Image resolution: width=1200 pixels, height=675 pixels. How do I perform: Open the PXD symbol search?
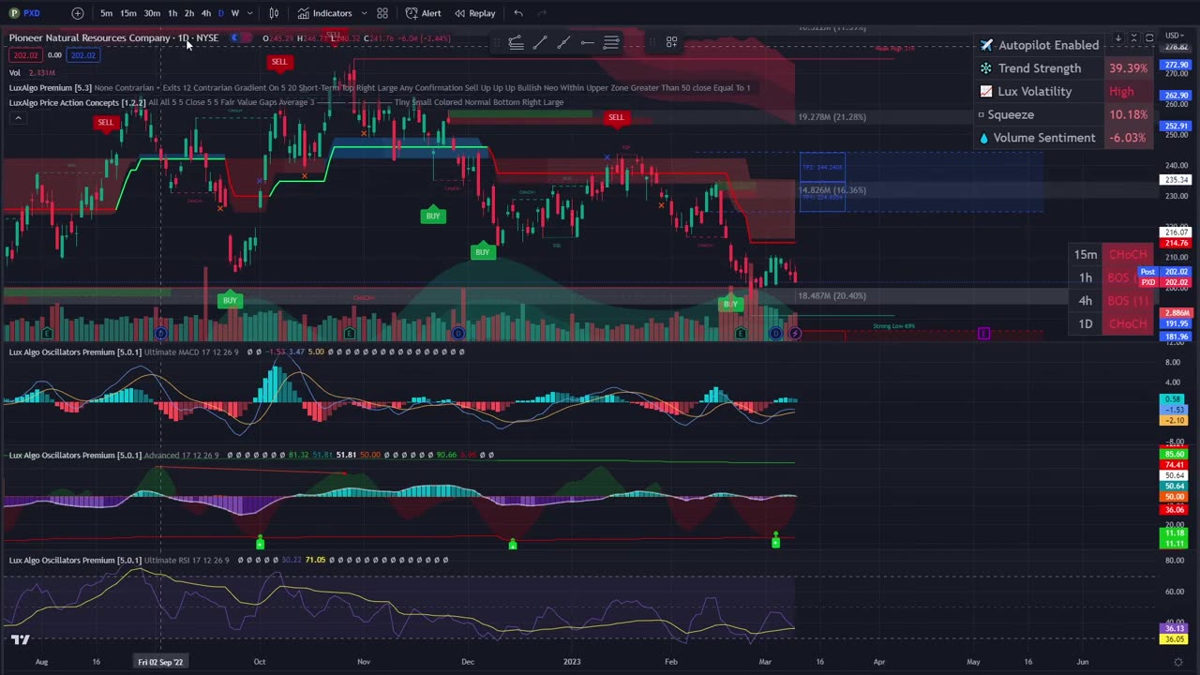click(24, 13)
